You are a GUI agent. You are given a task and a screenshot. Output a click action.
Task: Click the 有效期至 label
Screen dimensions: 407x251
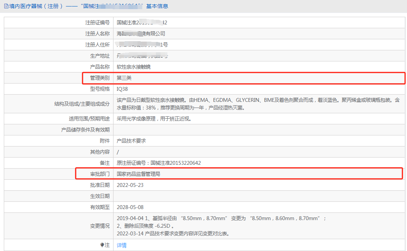(x=100, y=207)
